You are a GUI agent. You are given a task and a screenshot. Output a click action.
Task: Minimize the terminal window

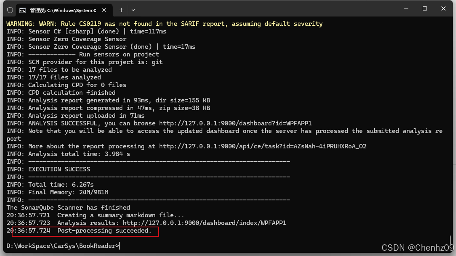[x=406, y=9]
